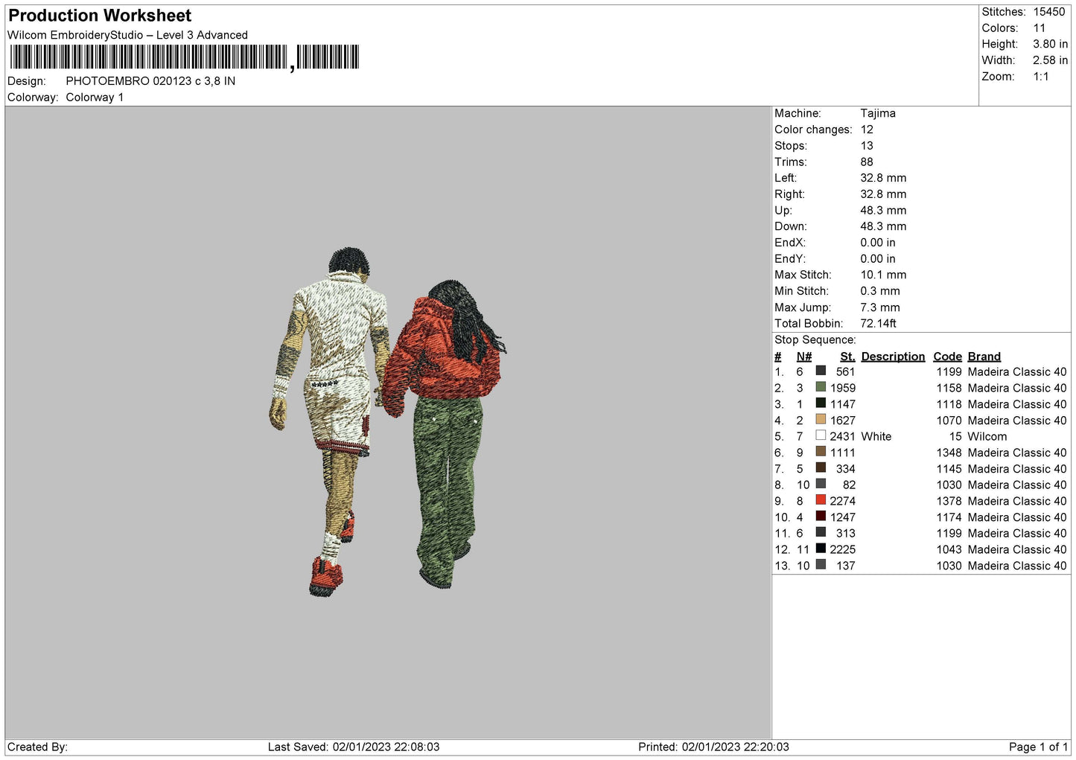Click the 'Brand' column header

pos(984,357)
